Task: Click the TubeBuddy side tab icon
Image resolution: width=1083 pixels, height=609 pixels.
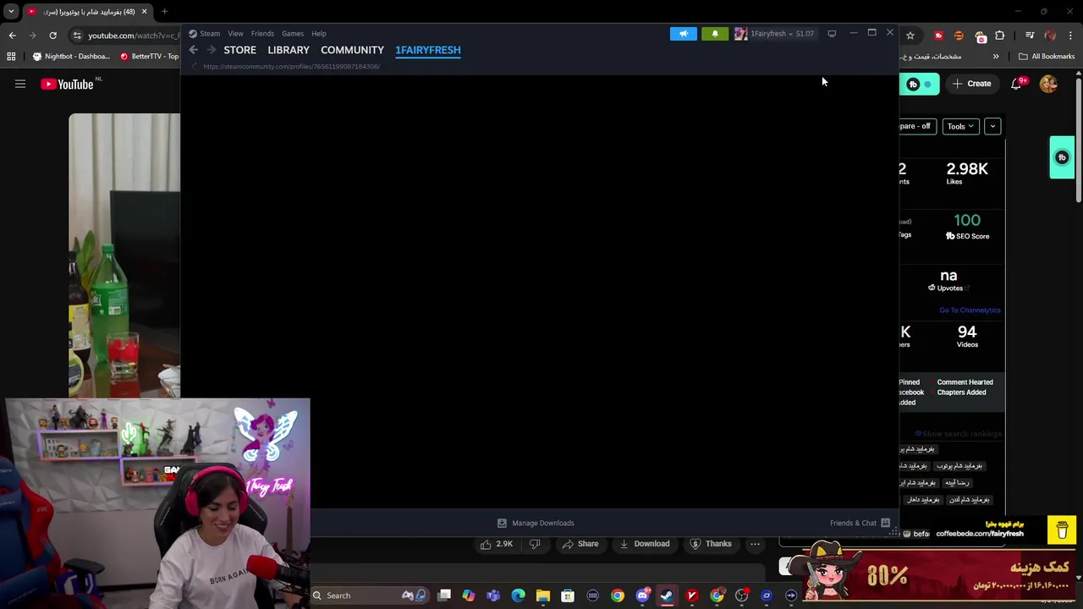Action: click(x=1062, y=157)
